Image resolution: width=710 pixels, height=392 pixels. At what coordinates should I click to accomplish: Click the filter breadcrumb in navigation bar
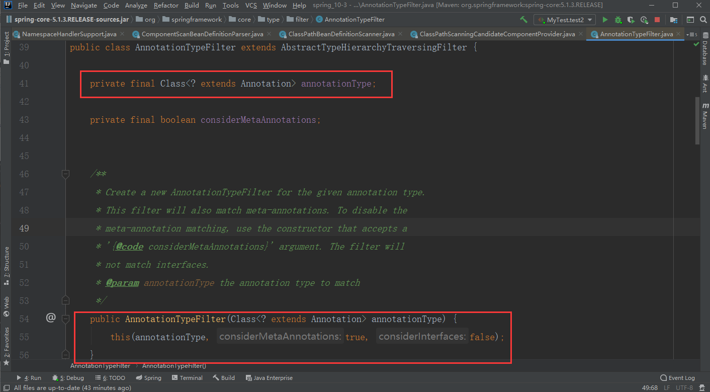[x=298, y=20]
